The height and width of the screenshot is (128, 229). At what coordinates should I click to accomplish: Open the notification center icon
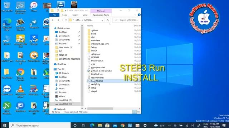224,126
